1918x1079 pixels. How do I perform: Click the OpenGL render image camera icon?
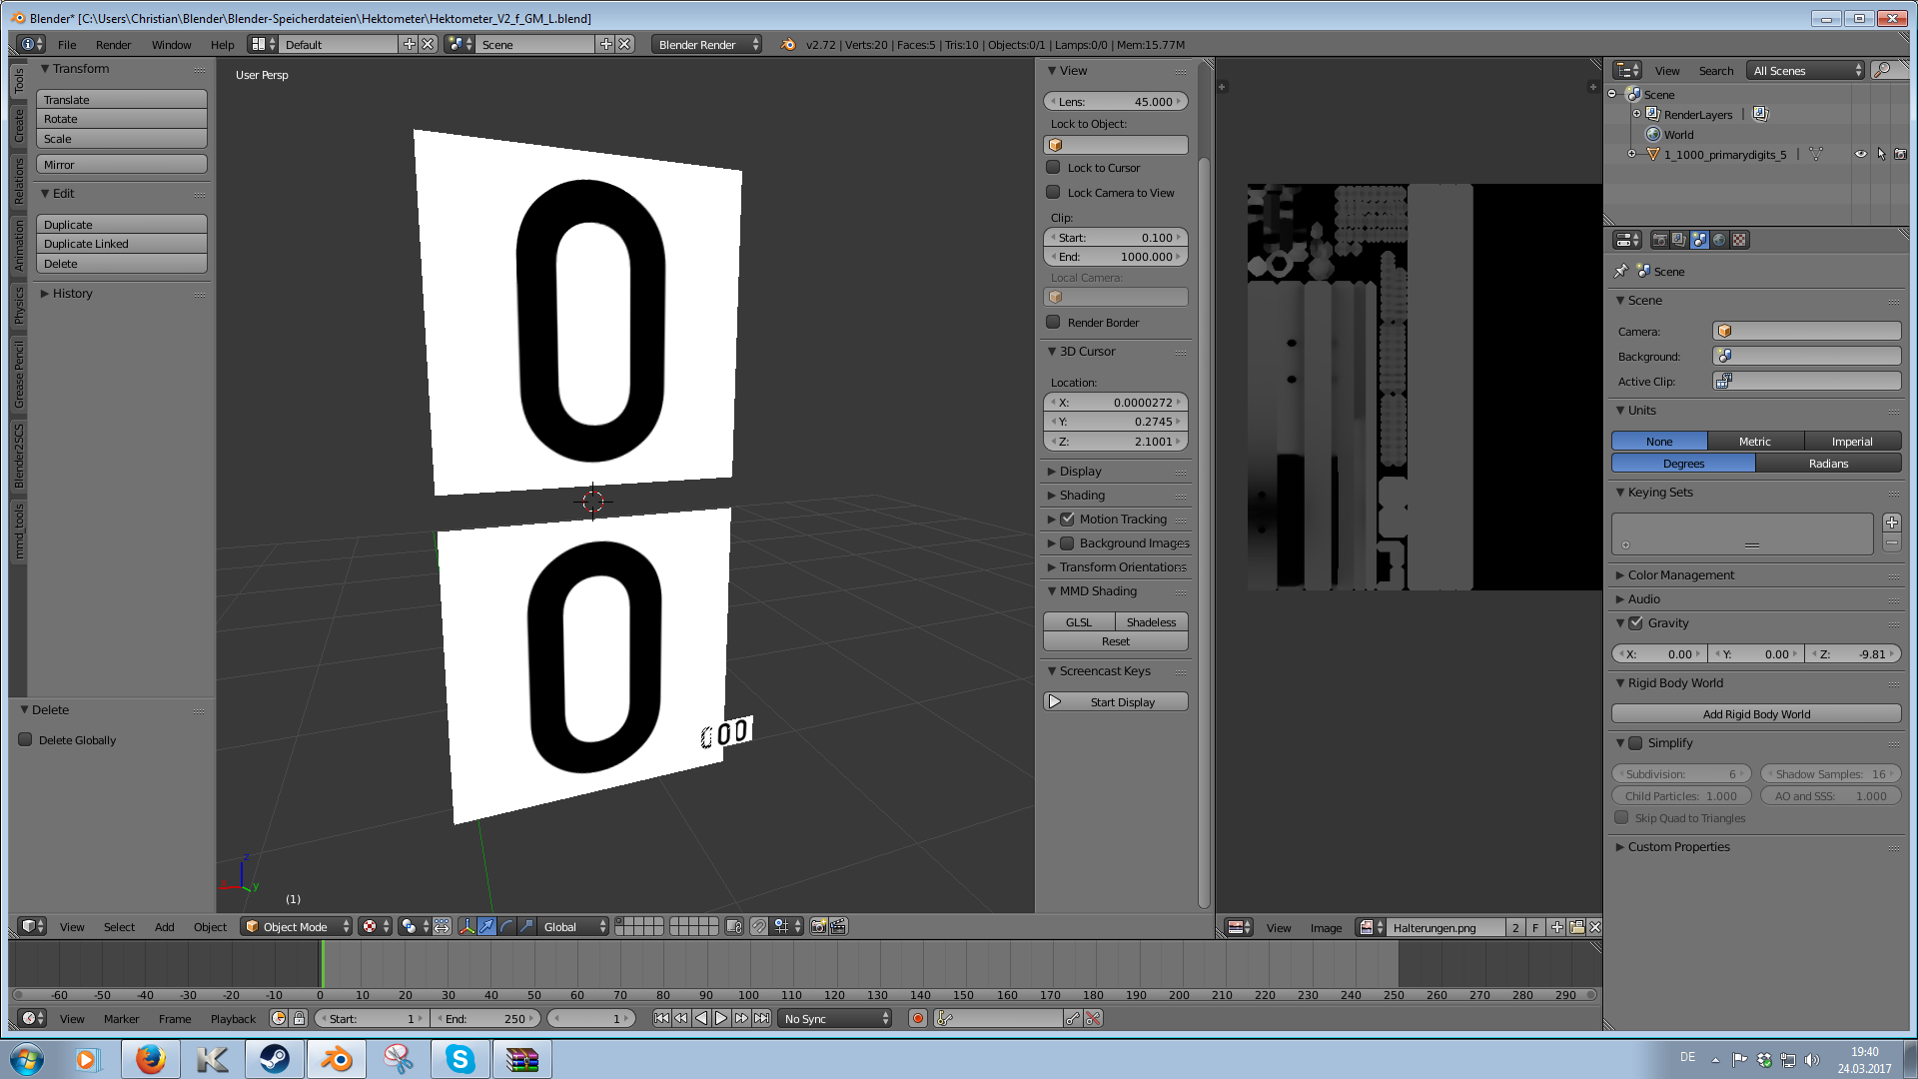[818, 926]
